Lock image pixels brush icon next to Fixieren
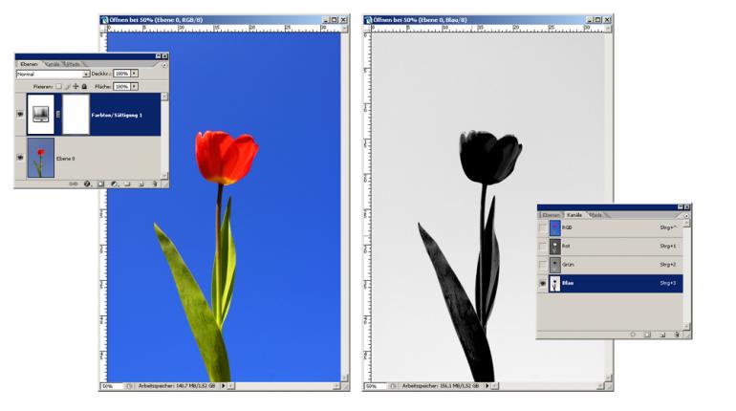 pyautogui.click(x=68, y=86)
